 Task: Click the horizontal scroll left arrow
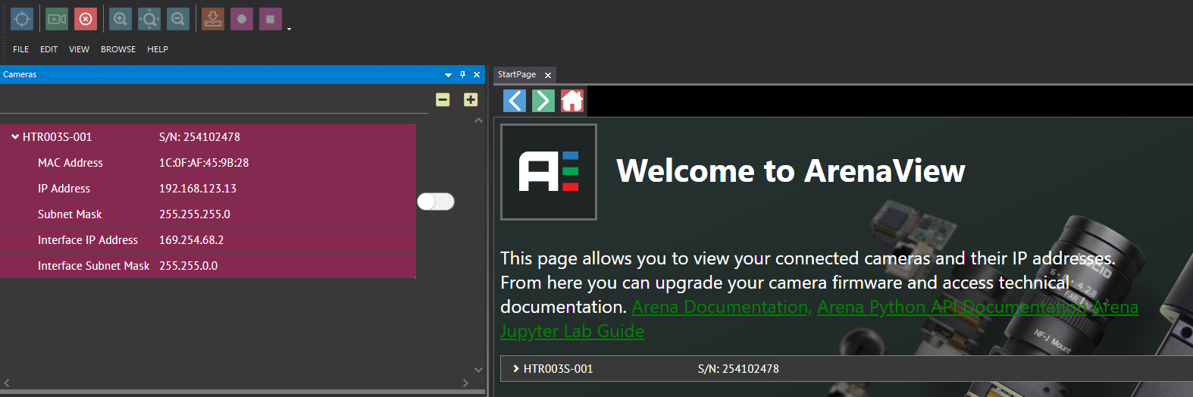tap(8, 383)
